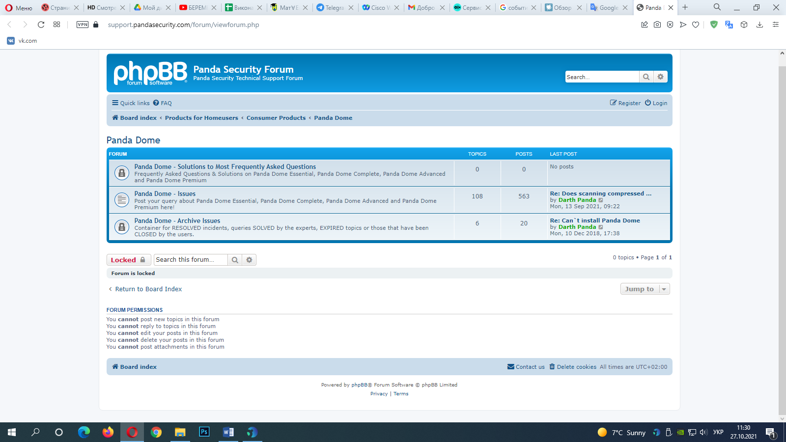Switch to the YouTube 'БЕРЕМ' tab
Image resolution: width=786 pixels, height=442 pixels.
197,7
